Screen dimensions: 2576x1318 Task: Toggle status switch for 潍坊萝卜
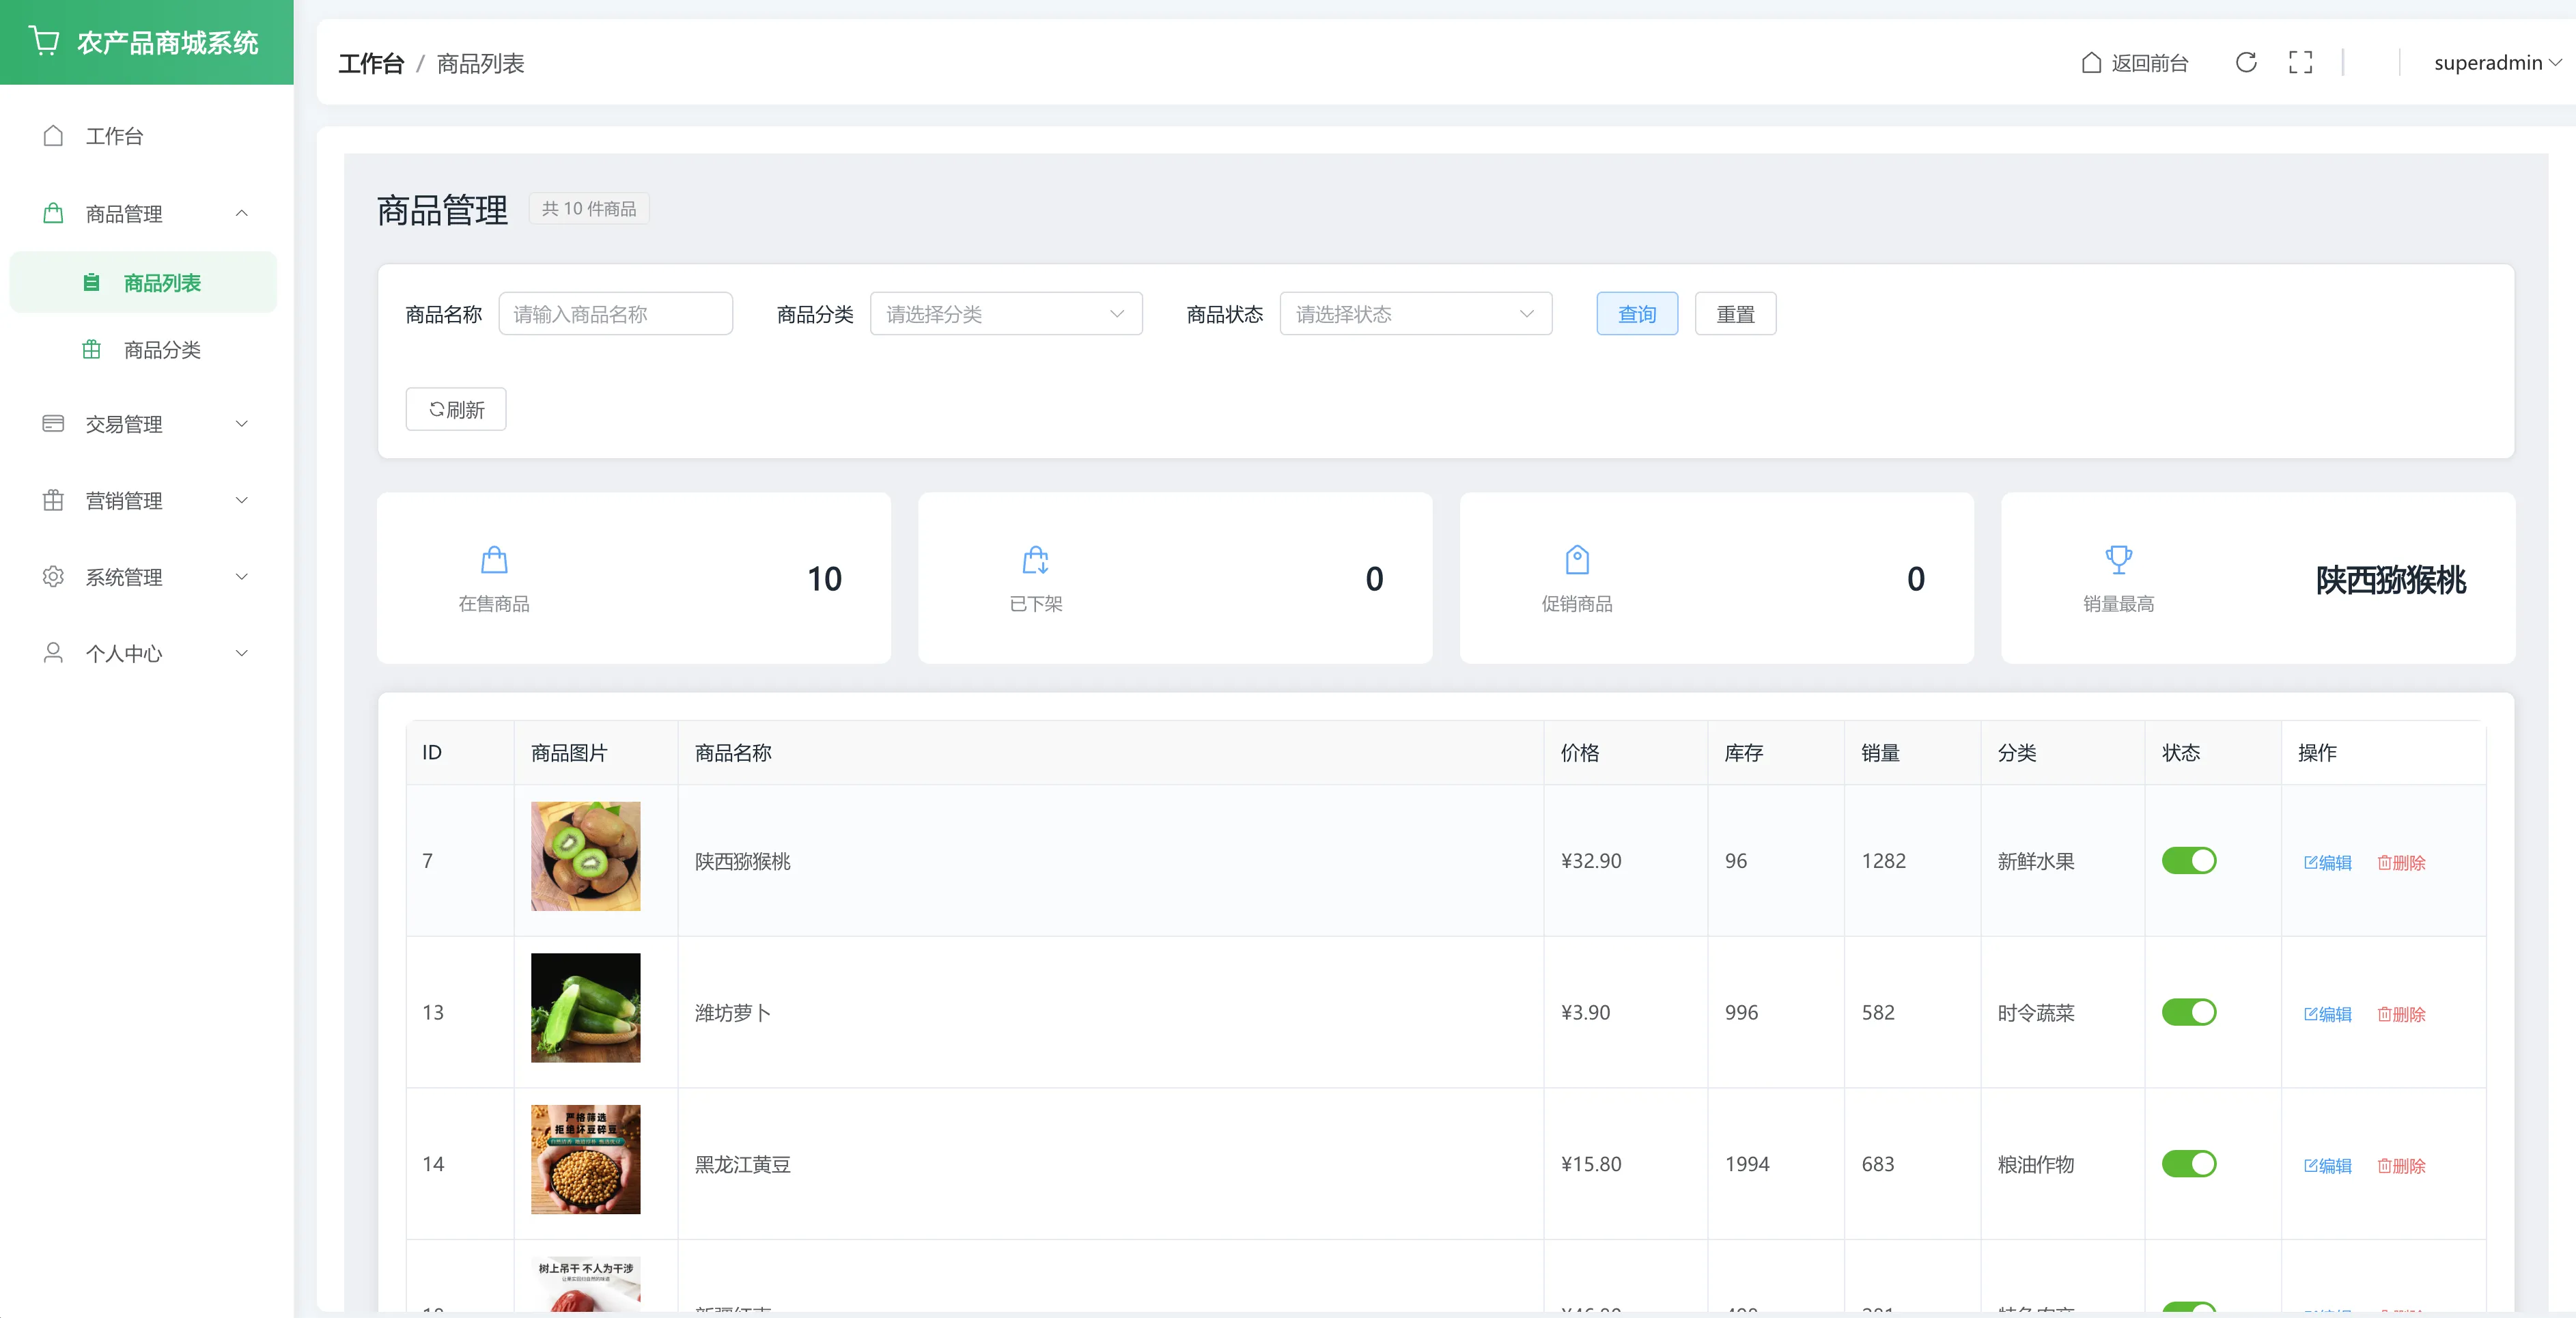[2188, 1012]
